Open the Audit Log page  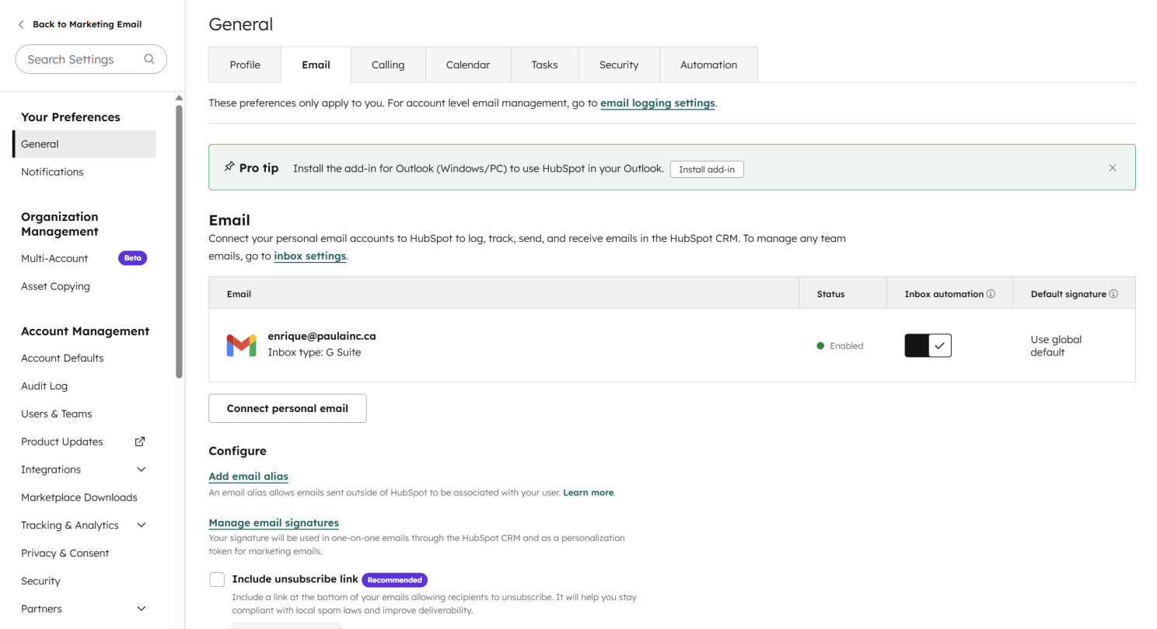pyautogui.click(x=44, y=386)
